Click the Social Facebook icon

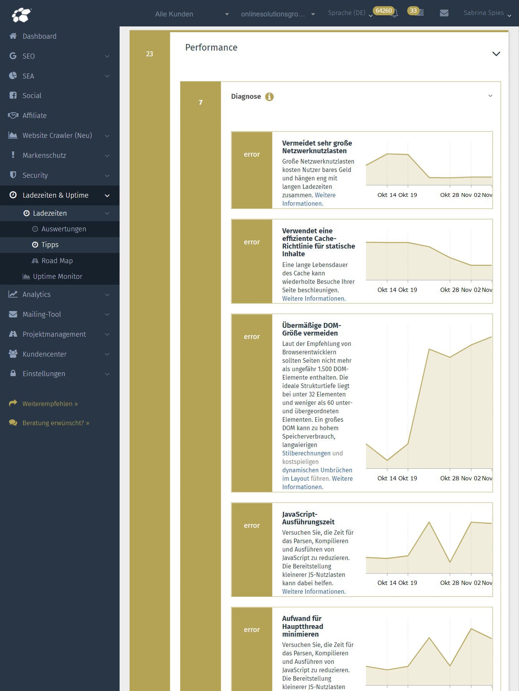(x=13, y=95)
